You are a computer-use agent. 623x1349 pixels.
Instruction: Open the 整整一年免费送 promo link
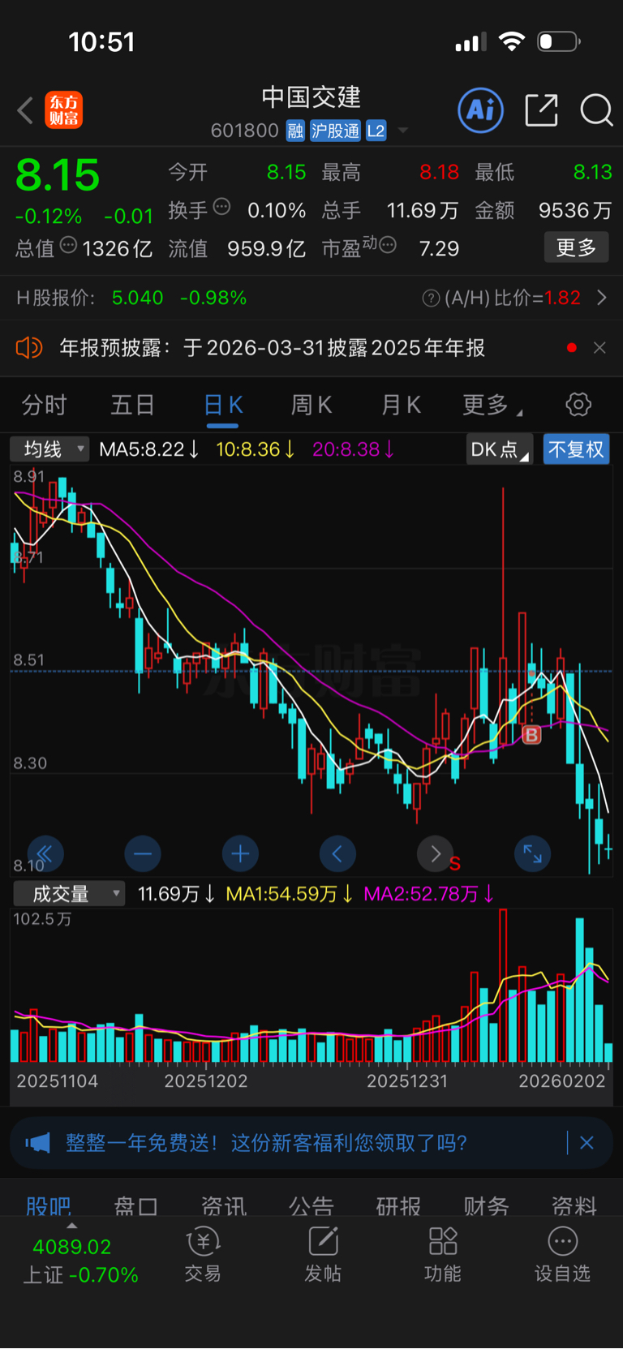266,1143
